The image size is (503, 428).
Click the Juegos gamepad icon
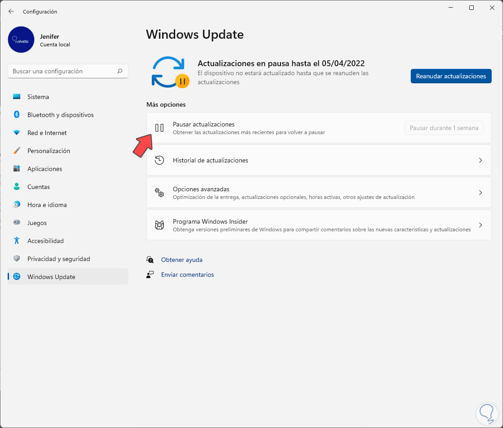coord(17,223)
